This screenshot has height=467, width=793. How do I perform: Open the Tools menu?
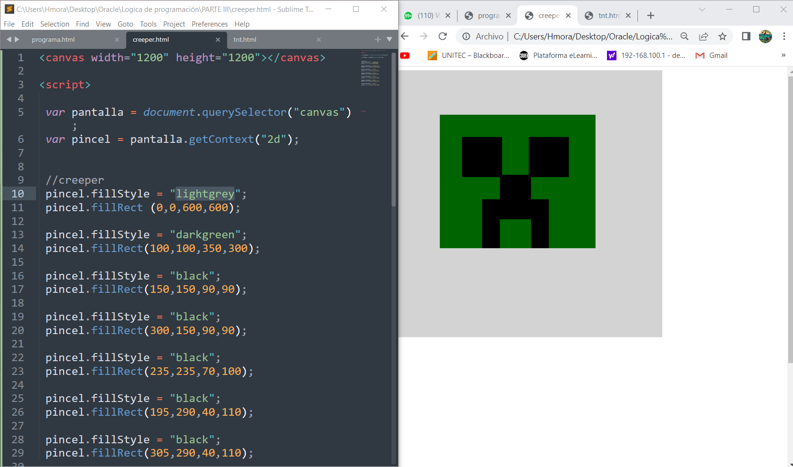coord(148,24)
